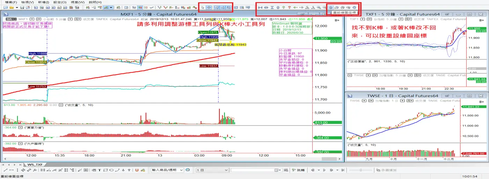This screenshot has height=179, width=489.
Task: Click the eraser icon in drawing toolbar
Action: click(143, 170)
